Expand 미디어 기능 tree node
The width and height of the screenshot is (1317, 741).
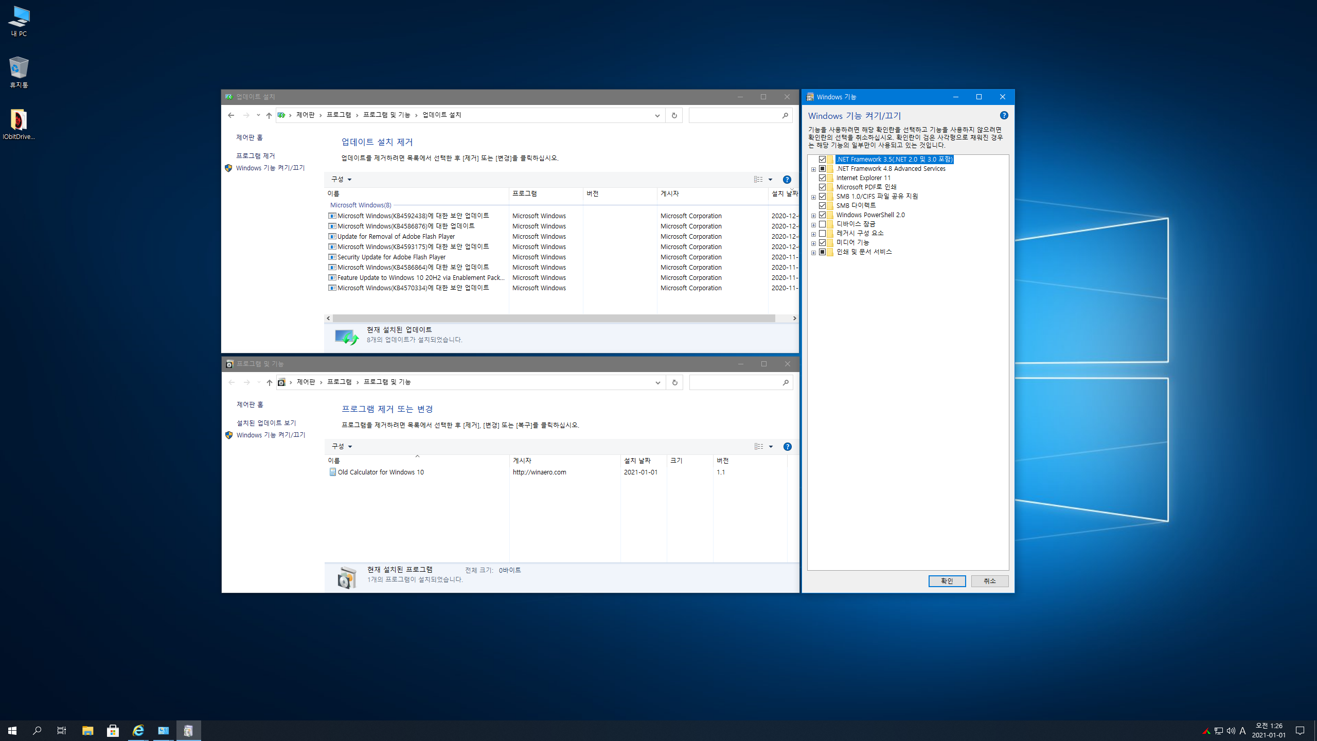(813, 243)
